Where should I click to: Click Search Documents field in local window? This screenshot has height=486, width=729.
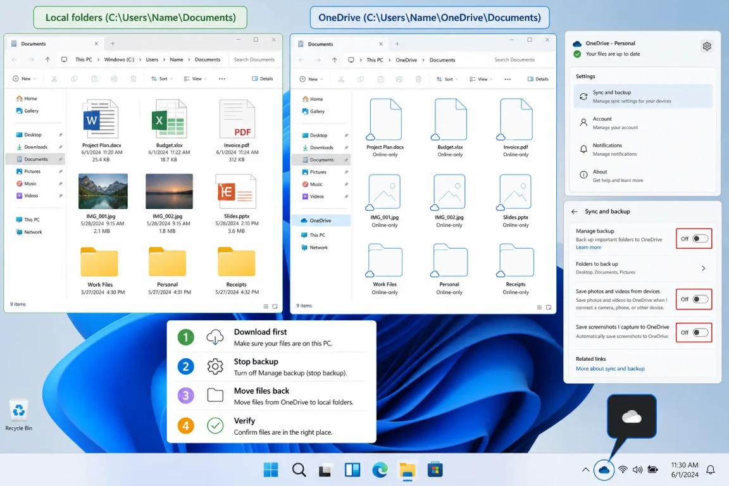(254, 59)
